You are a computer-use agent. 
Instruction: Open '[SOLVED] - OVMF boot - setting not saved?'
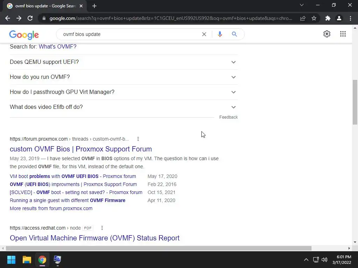tap(76, 192)
